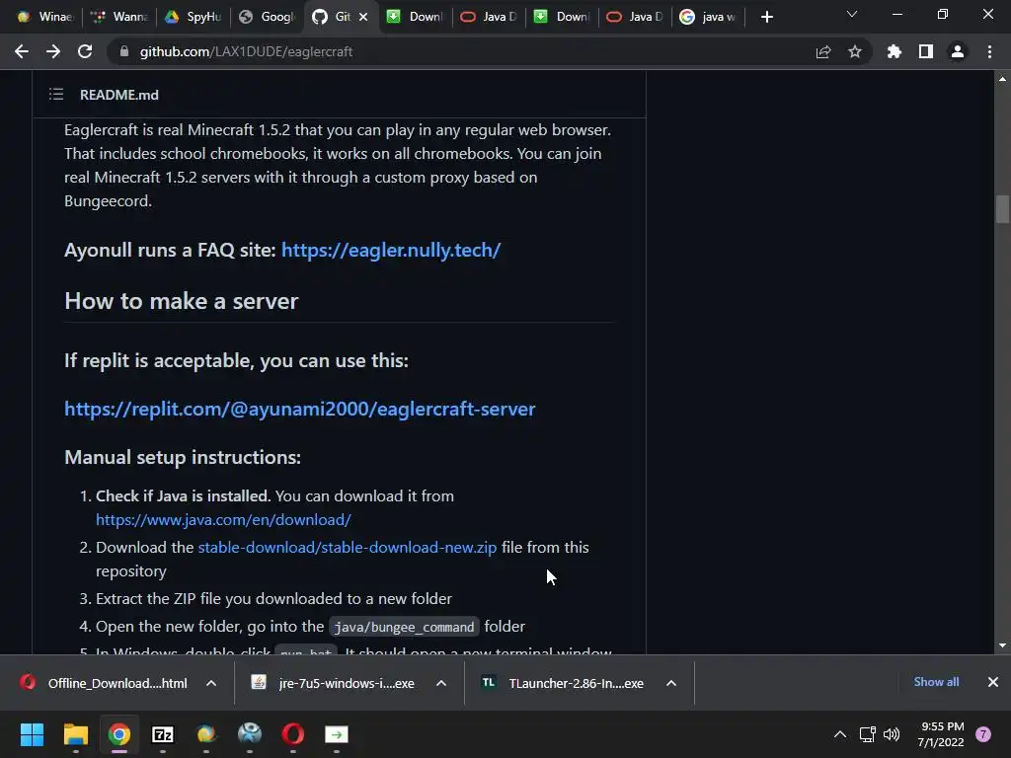The image size is (1011, 758).
Task: Open 7-Zip from taskbar
Action: (163, 734)
